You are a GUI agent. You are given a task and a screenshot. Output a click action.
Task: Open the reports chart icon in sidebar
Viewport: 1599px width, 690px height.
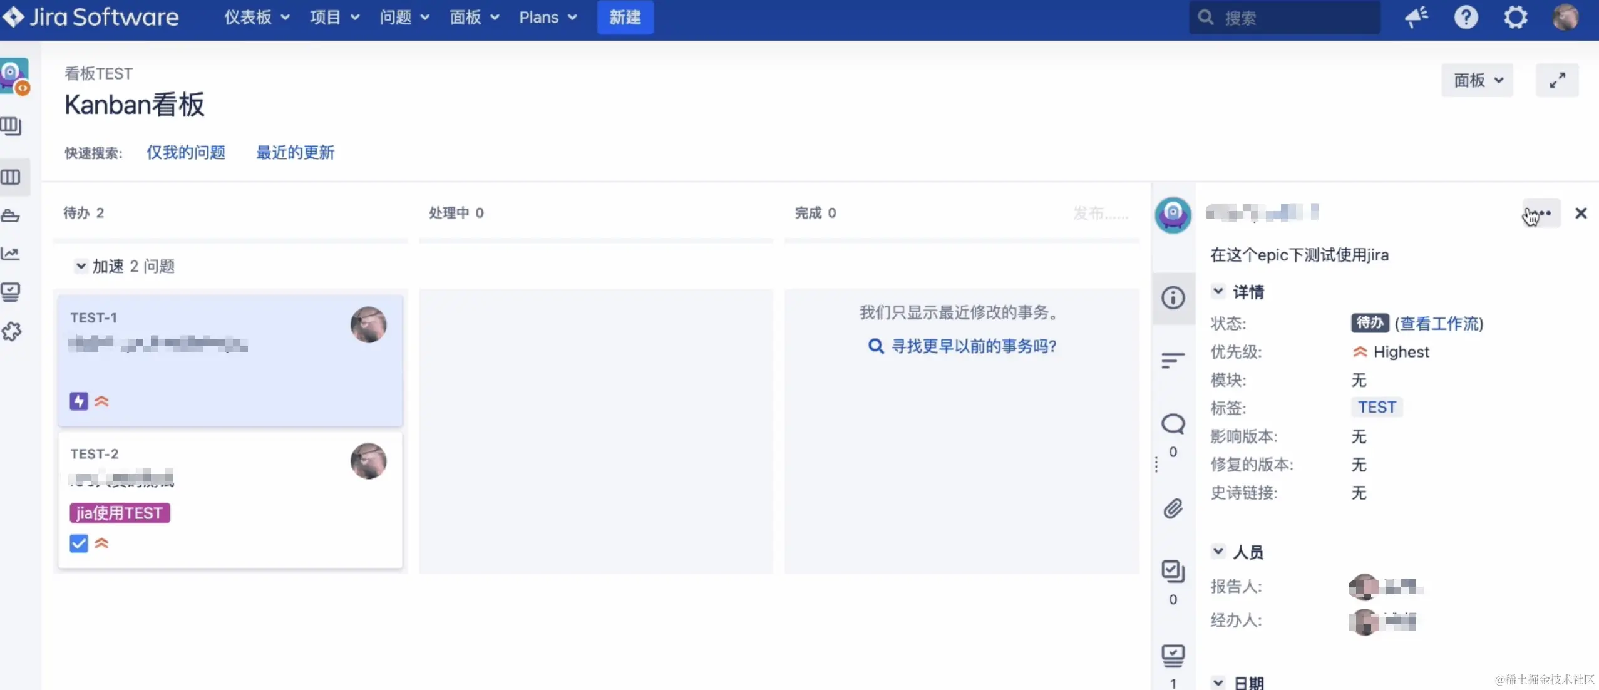[x=10, y=254]
